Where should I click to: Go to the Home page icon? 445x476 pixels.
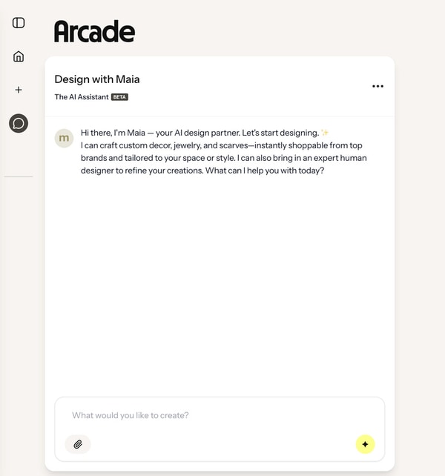(19, 56)
